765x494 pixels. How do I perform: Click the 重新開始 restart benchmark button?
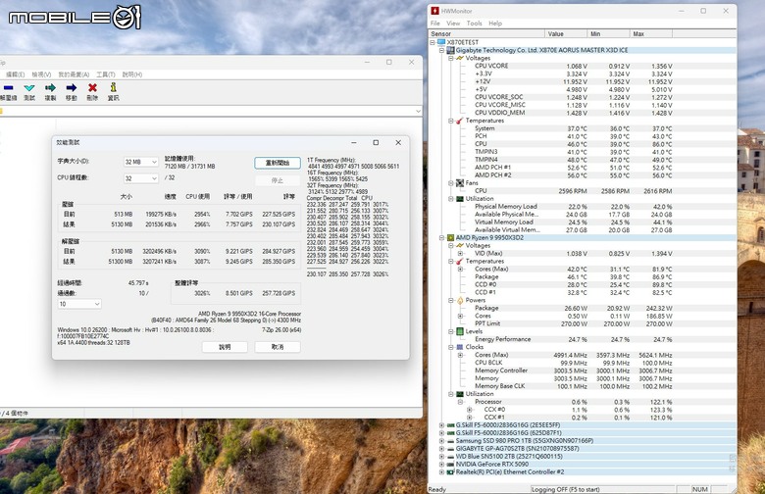278,163
